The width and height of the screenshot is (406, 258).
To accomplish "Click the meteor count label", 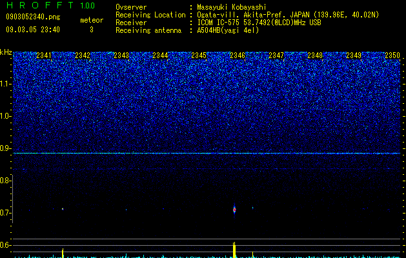I will [92, 20].
